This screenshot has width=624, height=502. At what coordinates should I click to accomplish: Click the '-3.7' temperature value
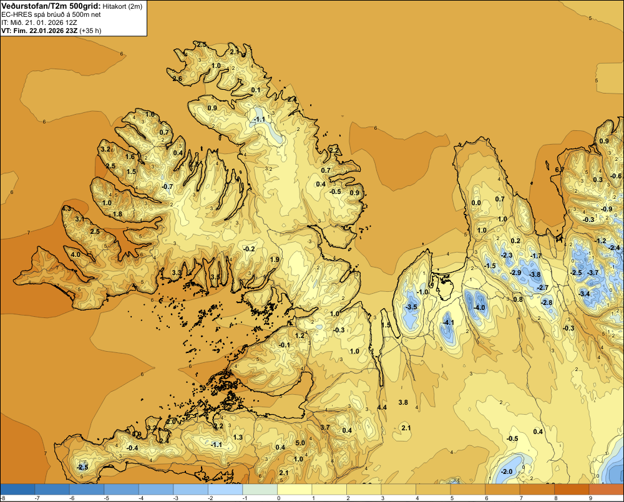[x=593, y=273]
